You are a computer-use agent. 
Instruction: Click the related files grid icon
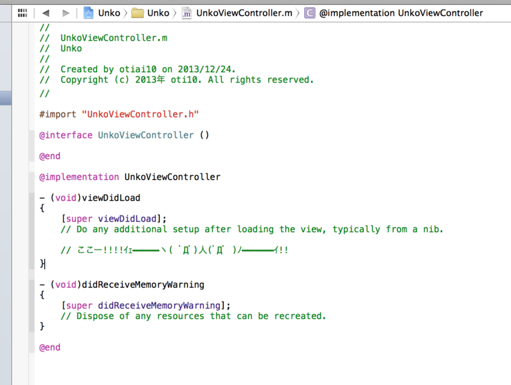[22, 12]
